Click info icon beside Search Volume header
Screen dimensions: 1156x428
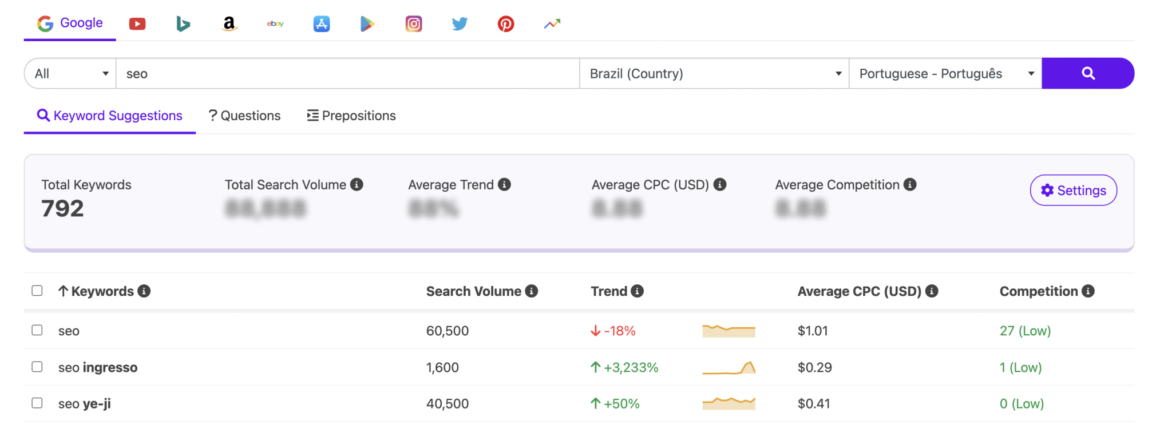tap(532, 291)
